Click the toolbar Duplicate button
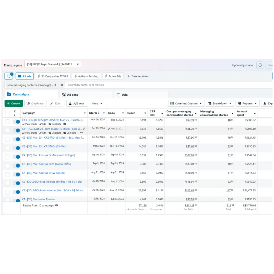 (35, 104)
